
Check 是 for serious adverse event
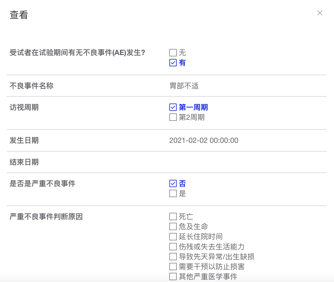(173, 194)
